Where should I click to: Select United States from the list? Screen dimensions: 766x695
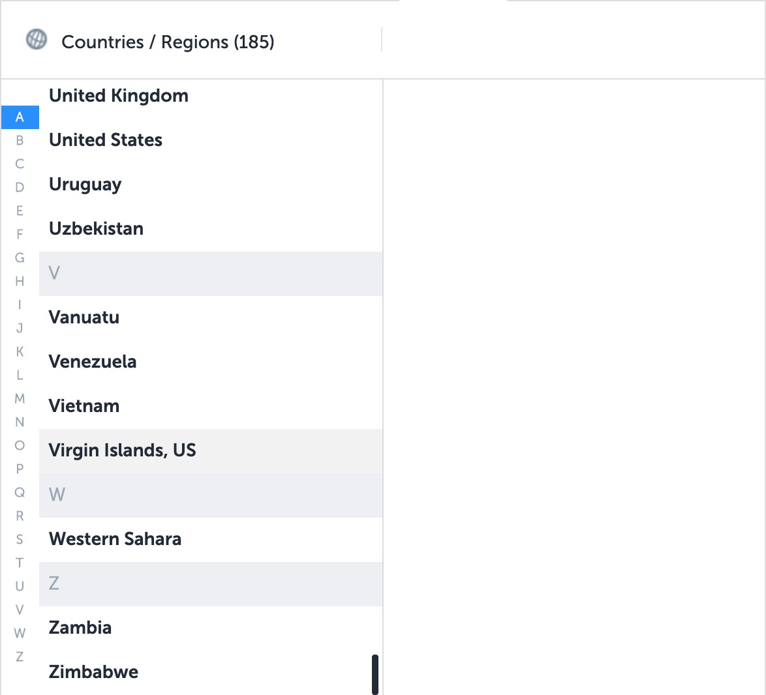(105, 140)
